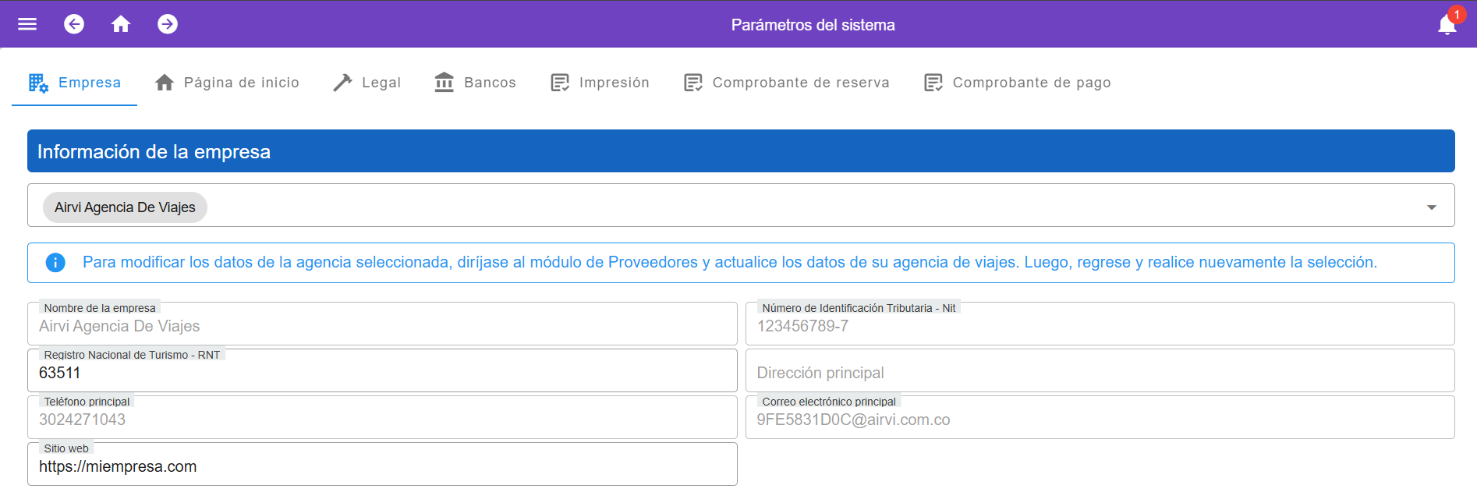Open the Comprobante de reserva tab
The image size is (1477, 503).
(x=786, y=83)
